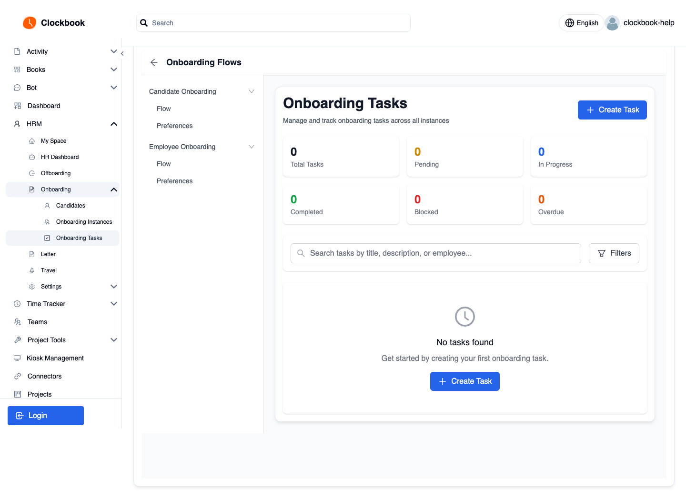Viewport: 686px width, 498px height.
Task: Click the back arrow beside Onboarding Flows
Action: (154, 62)
